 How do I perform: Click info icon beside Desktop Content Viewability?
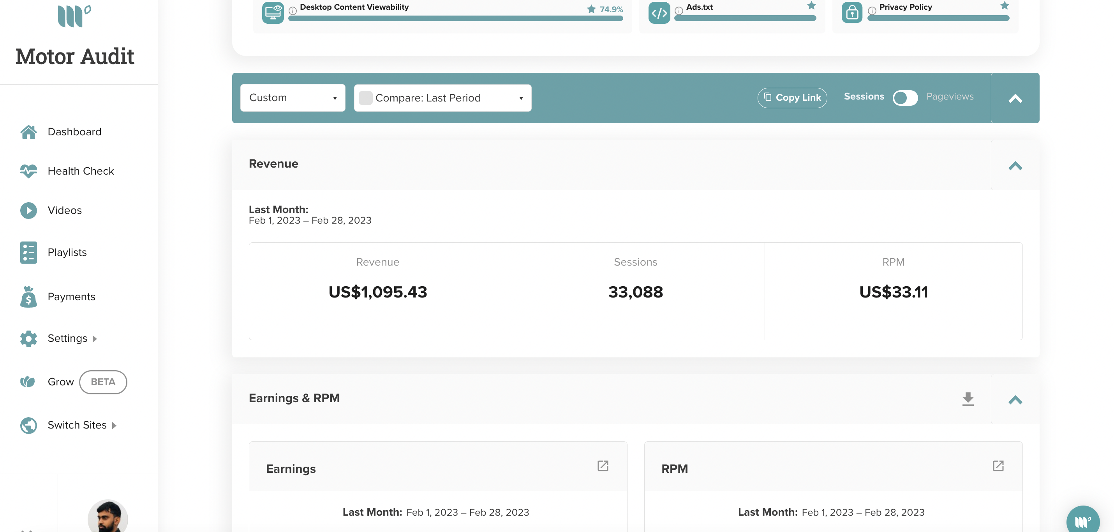point(293,10)
